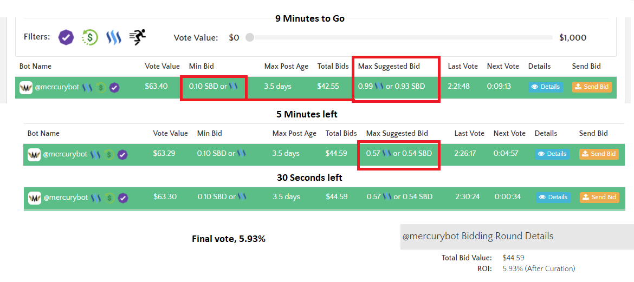
Task: Click Details button in 0:00:34 row
Action: (x=553, y=197)
